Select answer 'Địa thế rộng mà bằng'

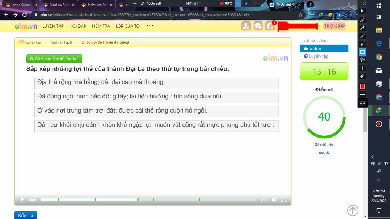click(x=157, y=83)
